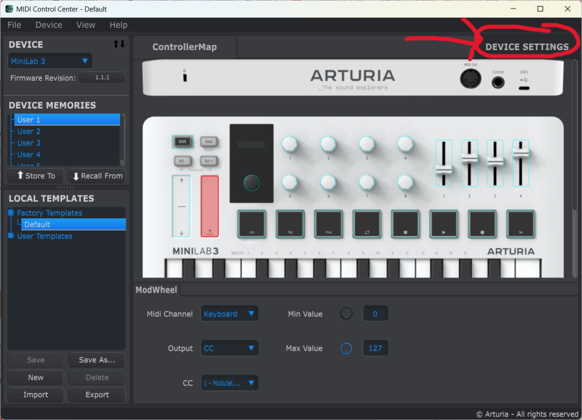This screenshot has width=582, height=420.
Task: Select the Arp pad
Action: tap(252, 224)
